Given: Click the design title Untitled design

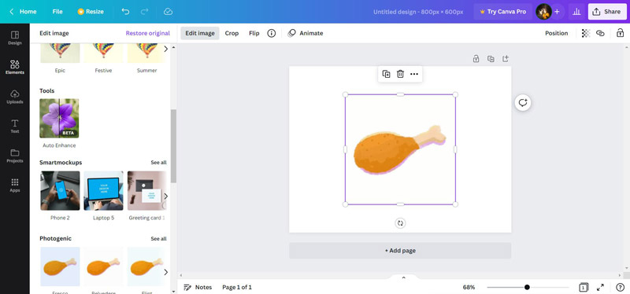Looking at the screenshot, I should [418, 12].
